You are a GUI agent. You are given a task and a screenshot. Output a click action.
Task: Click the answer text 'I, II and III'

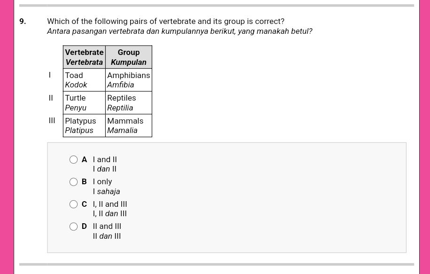[109, 204]
